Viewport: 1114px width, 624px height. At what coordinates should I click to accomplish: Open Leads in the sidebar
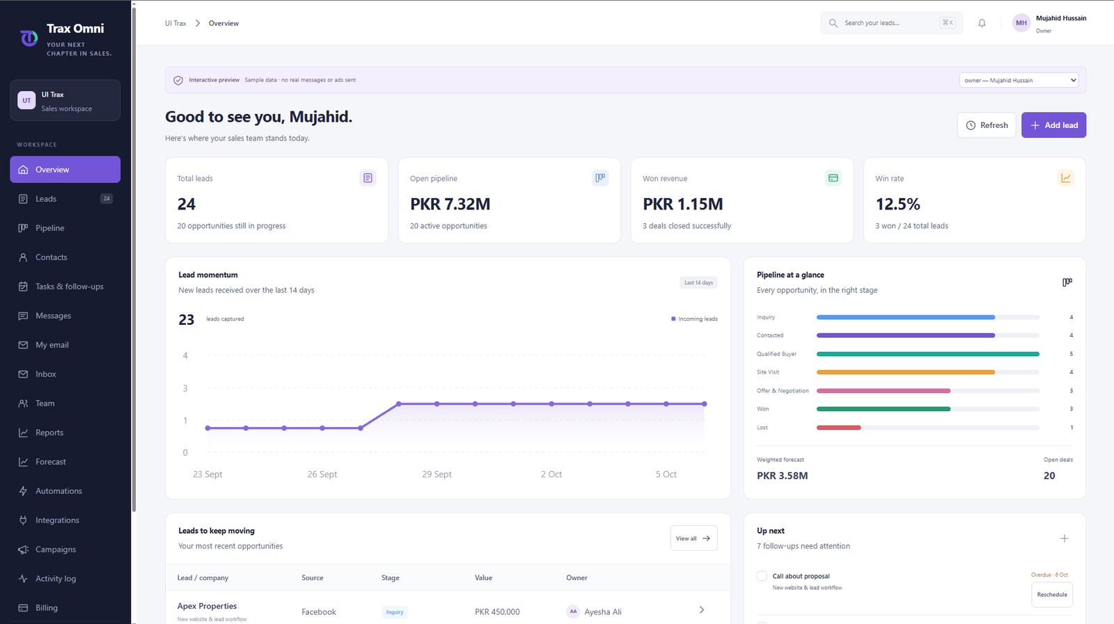pos(65,199)
